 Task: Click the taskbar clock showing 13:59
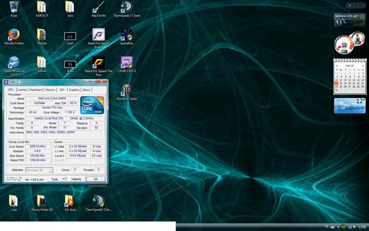pyautogui.click(x=362, y=227)
